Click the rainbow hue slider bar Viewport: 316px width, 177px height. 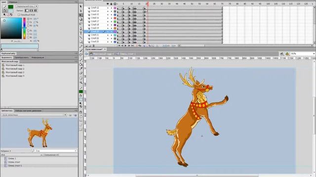point(24,29)
